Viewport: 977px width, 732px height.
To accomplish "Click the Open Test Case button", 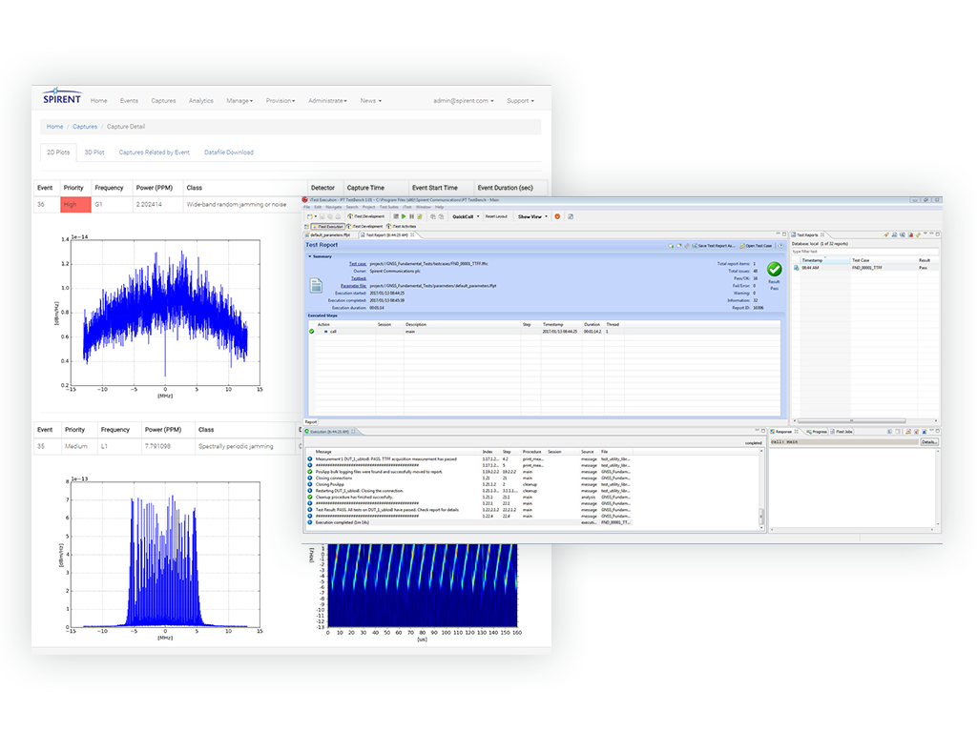I will [755, 245].
